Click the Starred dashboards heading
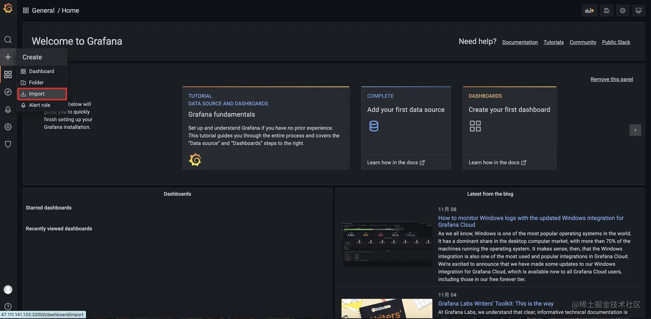The height and width of the screenshot is (319, 651). [x=49, y=208]
